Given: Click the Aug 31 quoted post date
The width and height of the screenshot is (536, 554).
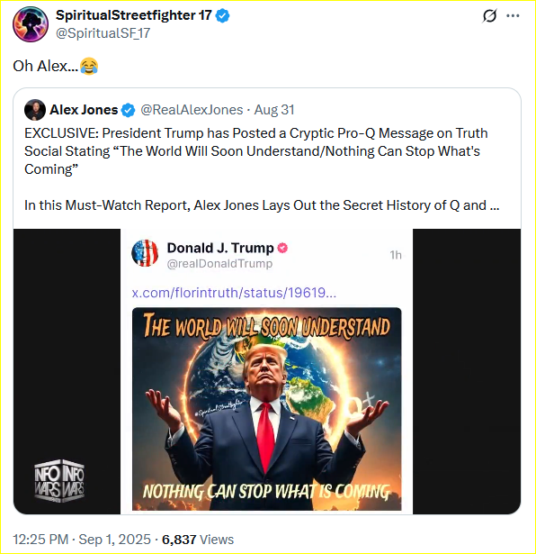Looking at the screenshot, I should click(274, 110).
